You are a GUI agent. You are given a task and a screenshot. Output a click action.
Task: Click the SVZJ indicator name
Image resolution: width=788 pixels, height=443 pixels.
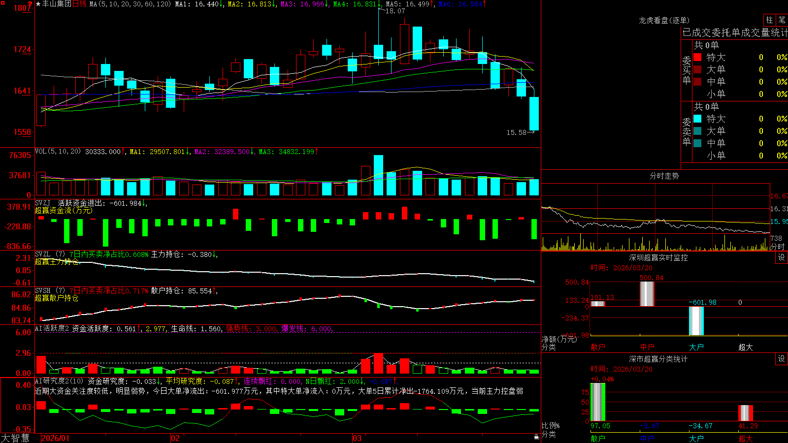tap(42, 203)
